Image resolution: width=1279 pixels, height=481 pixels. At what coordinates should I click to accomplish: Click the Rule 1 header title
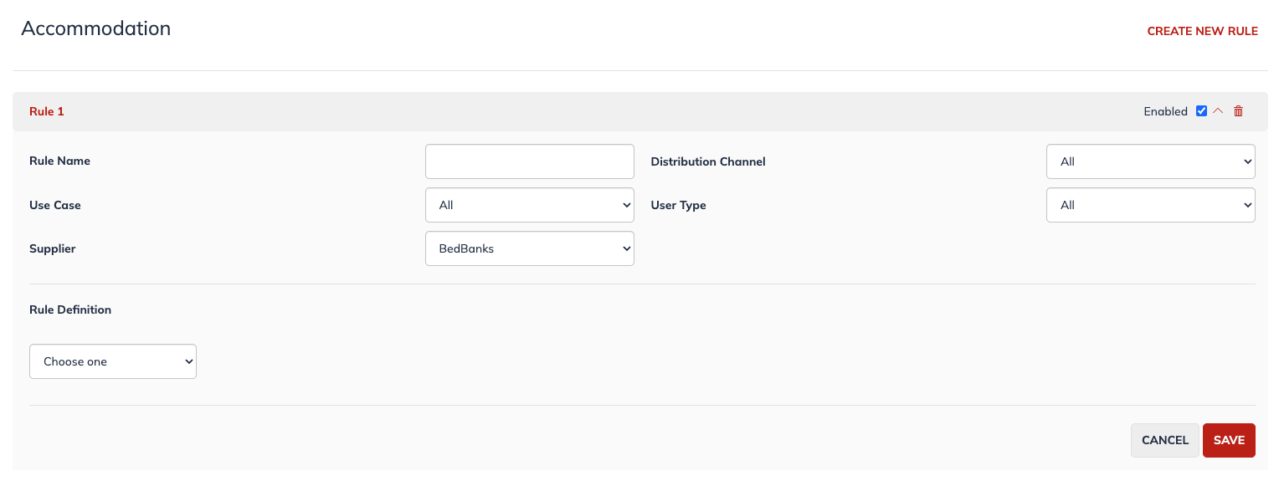47,111
